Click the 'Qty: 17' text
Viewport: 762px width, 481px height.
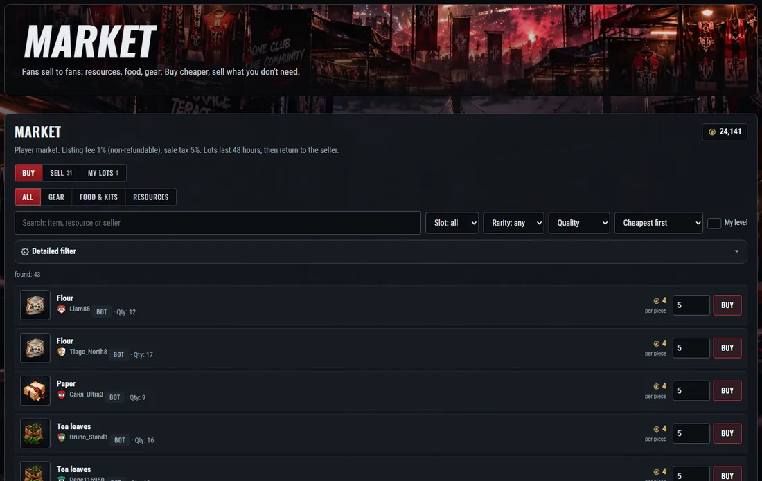[x=143, y=355]
